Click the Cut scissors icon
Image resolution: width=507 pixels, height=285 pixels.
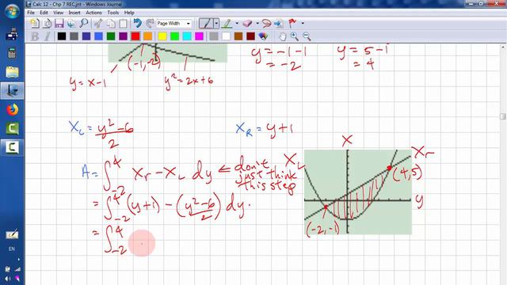[x=98, y=23]
